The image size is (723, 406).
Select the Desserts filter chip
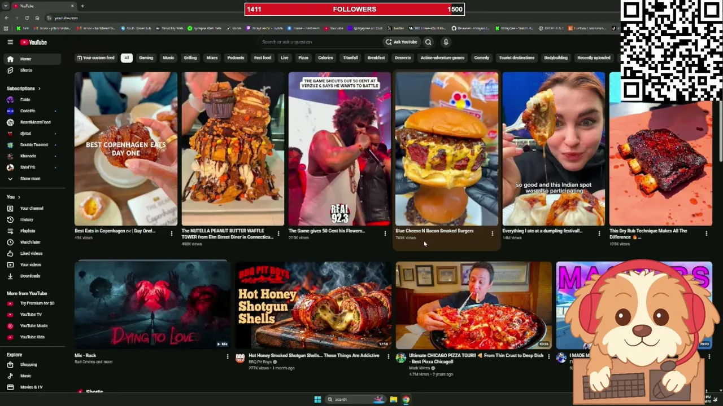click(403, 58)
